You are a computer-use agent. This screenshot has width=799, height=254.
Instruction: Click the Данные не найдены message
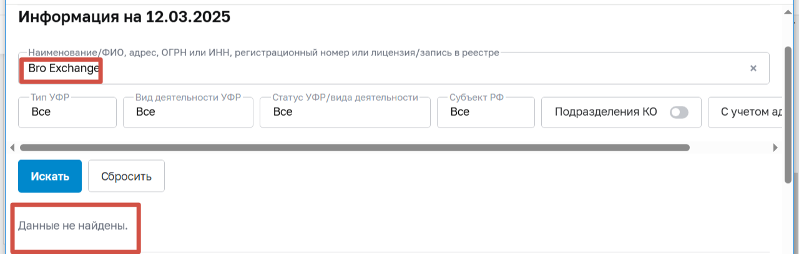pyautogui.click(x=73, y=226)
